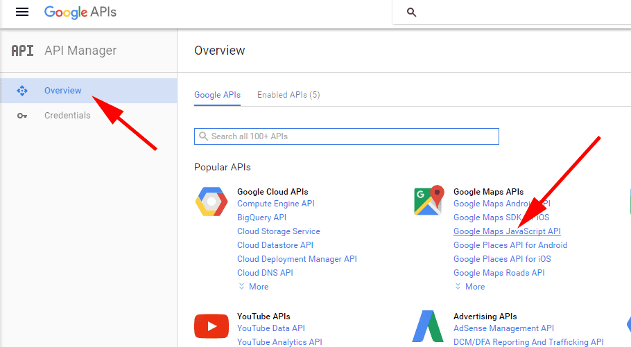
Task: Select the Google APIs tab
Action: 217,95
